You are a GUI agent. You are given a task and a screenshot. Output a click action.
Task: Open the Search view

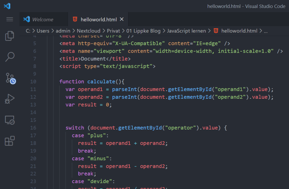coord(10,56)
